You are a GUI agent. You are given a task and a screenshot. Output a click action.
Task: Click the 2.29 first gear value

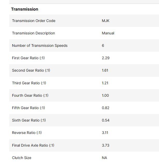click(x=106, y=58)
